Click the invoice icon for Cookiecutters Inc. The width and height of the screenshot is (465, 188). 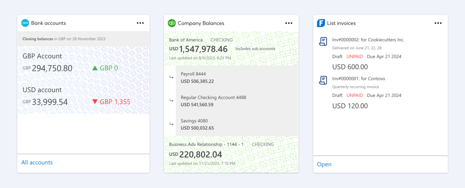(x=323, y=41)
